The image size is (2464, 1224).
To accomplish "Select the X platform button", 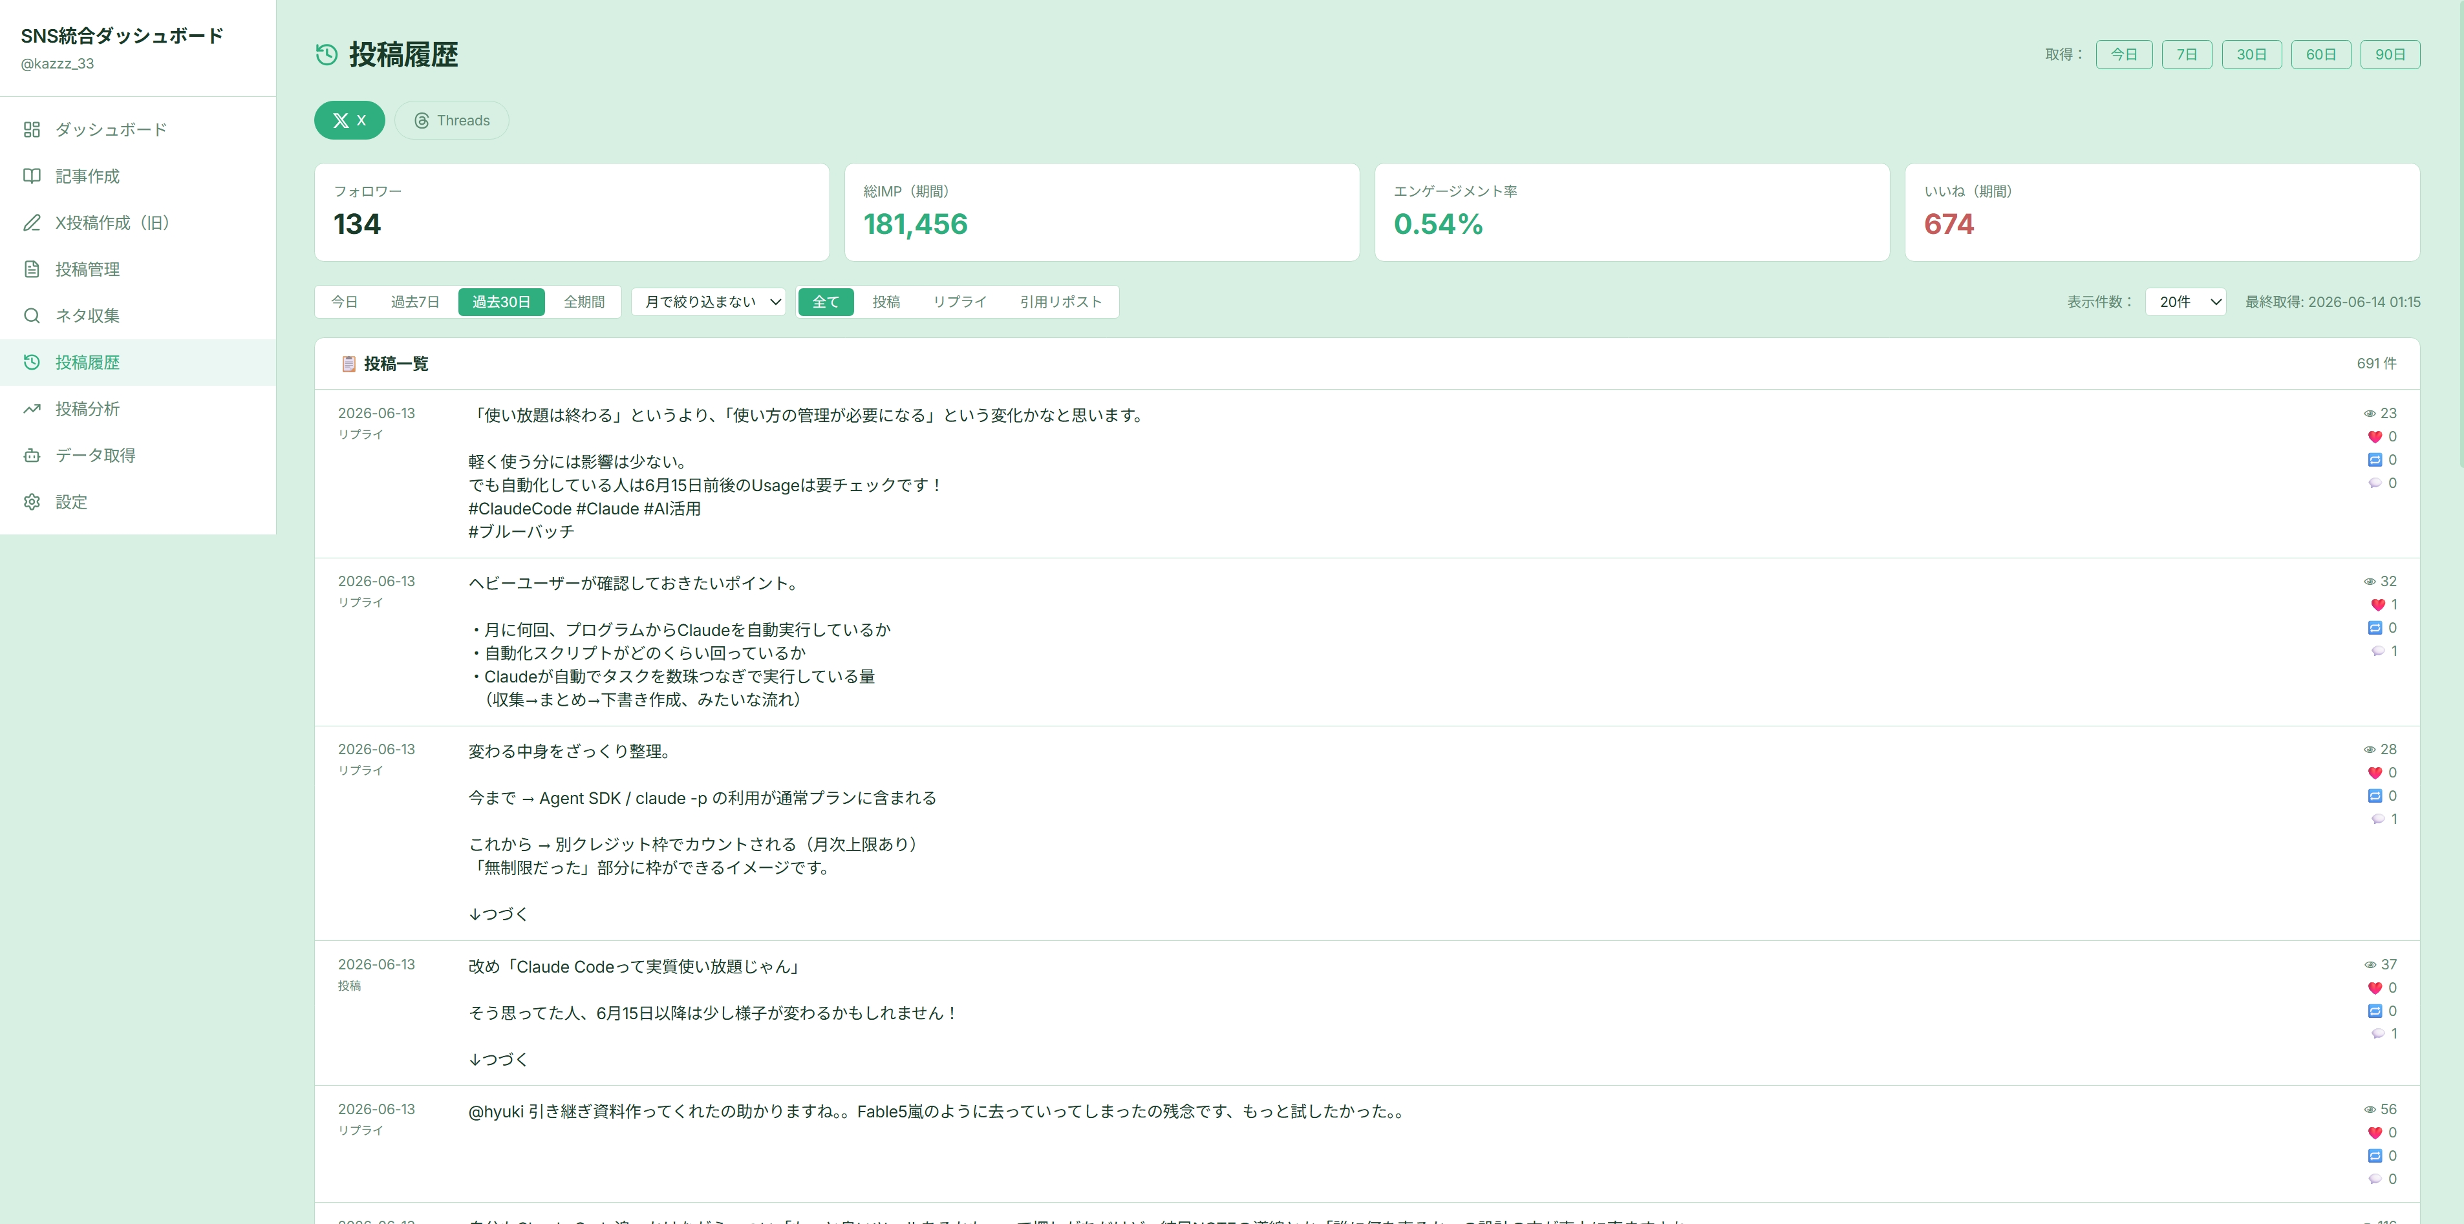I will coord(349,120).
